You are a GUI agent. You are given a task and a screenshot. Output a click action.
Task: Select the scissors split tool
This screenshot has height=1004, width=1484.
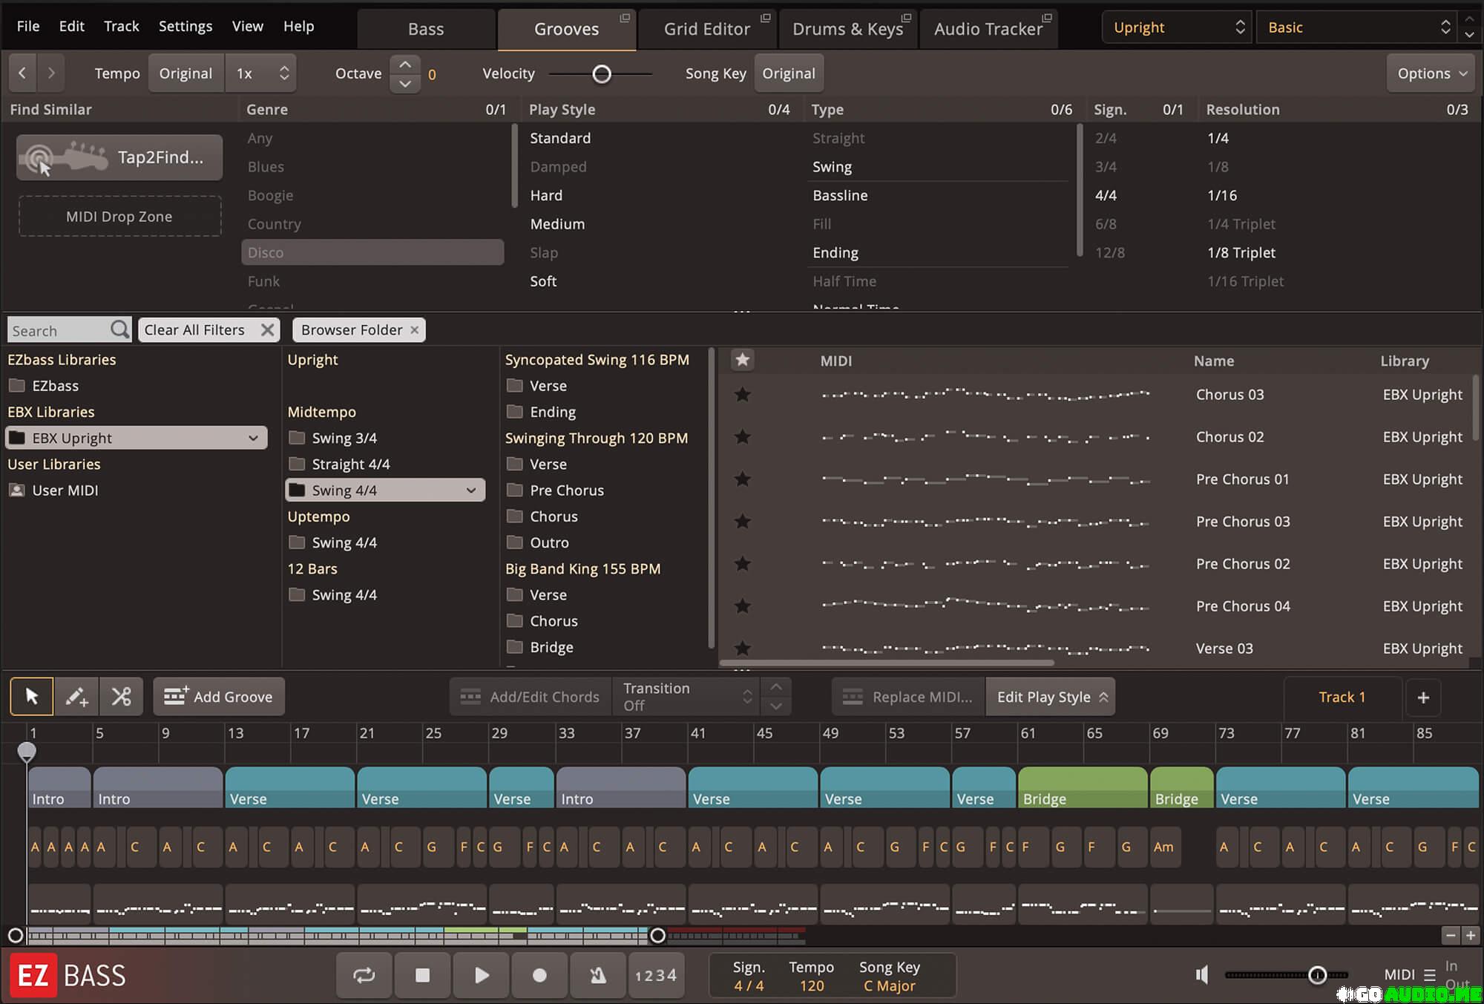click(x=121, y=696)
